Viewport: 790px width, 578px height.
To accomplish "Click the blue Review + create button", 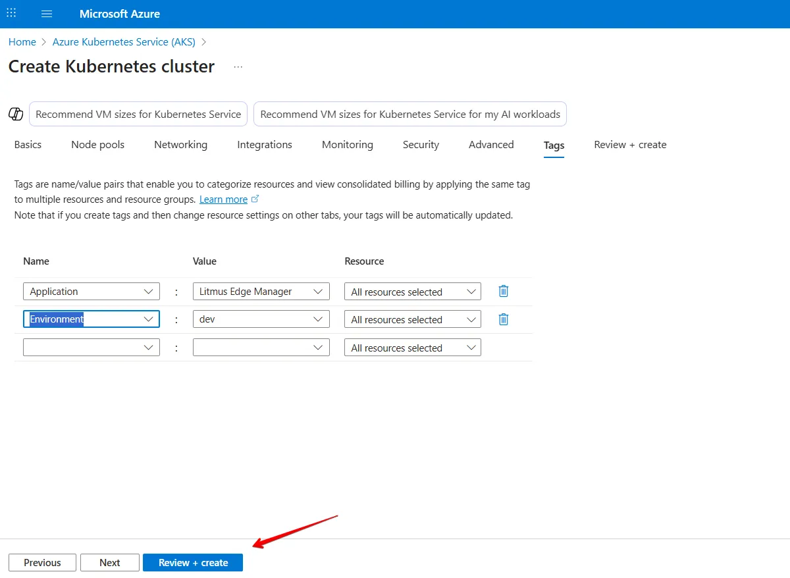I will (x=193, y=563).
